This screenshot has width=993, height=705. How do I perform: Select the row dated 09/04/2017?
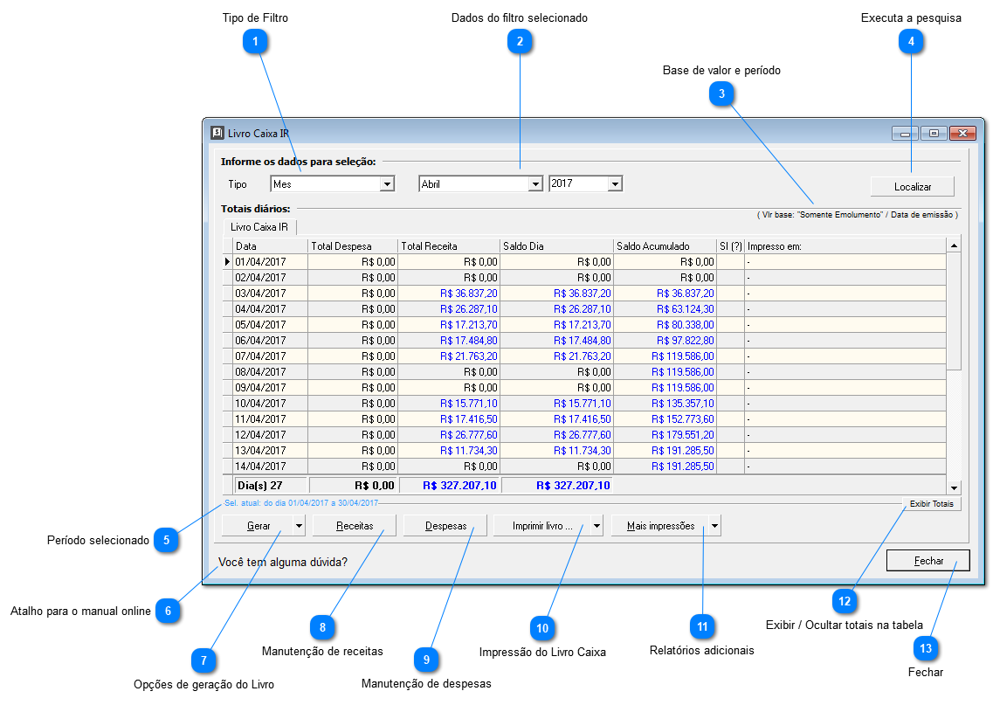coord(584,388)
